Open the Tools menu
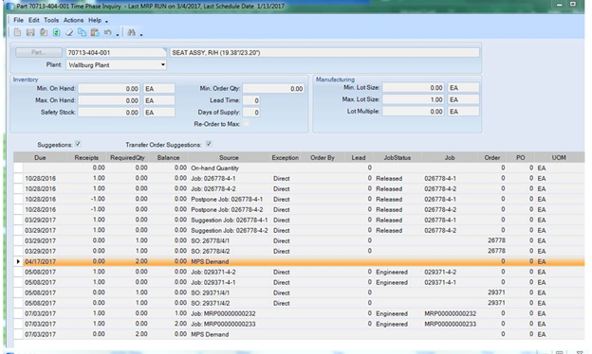 (x=51, y=20)
